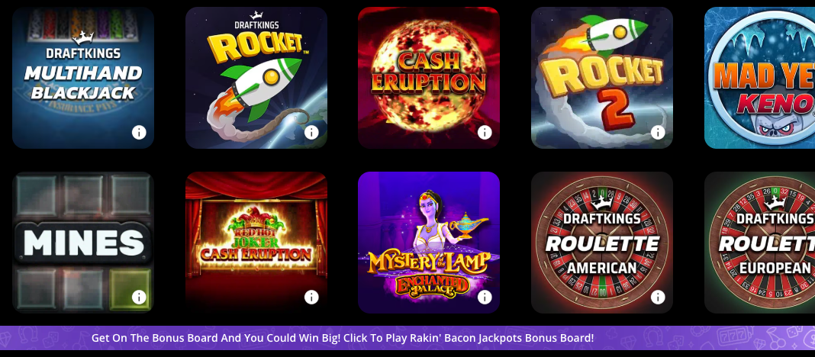Play Mystery of the Lamp Enchanted Palace
The width and height of the screenshot is (815, 357).
[x=429, y=243]
